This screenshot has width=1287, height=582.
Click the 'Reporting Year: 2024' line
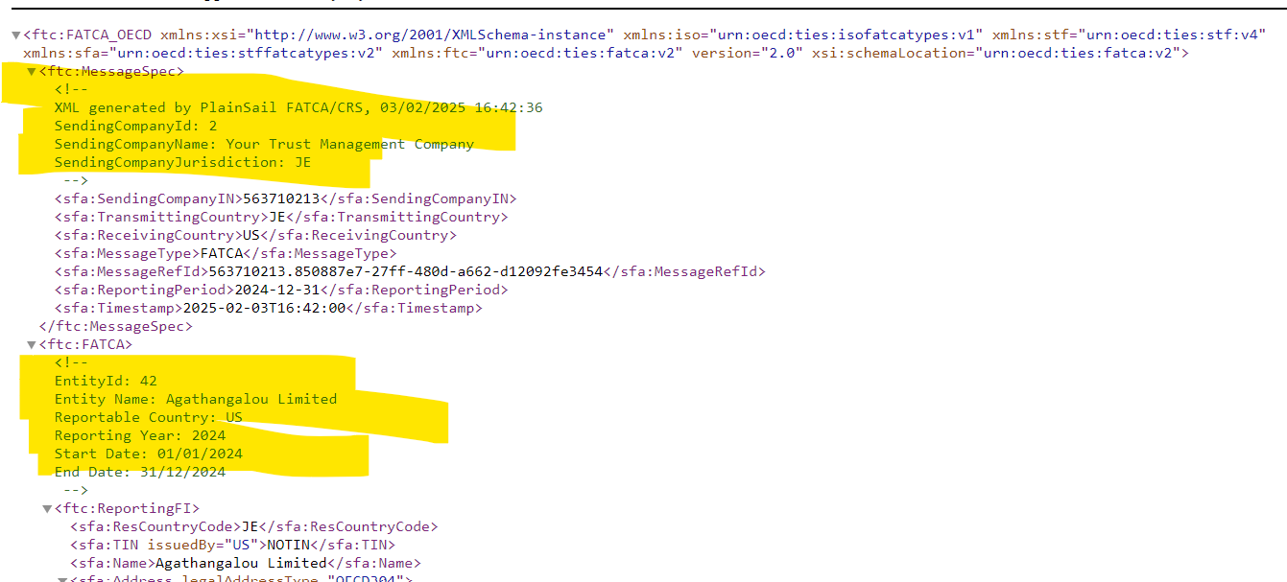coord(140,435)
